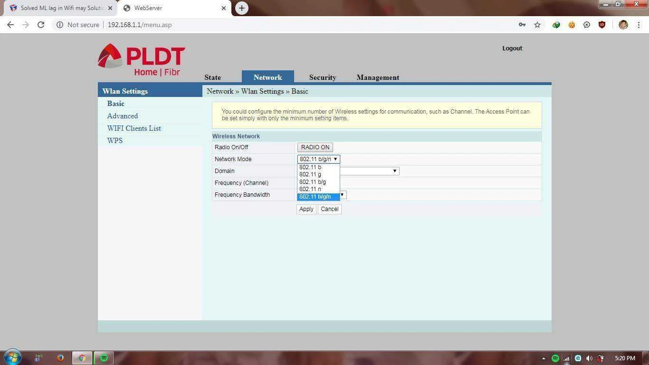Image resolution: width=649 pixels, height=365 pixels.
Task: Open the cookie extension icon
Action: [572, 25]
